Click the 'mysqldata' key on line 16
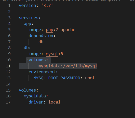Image resolution: width=135 pixels, height=118 pixels. pyautogui.click(x=35, y=96)
